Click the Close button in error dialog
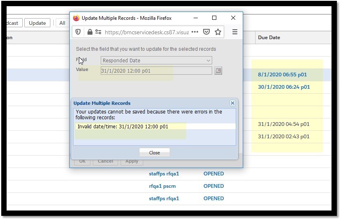Screen dimensions: 341x220 point(154,153)
